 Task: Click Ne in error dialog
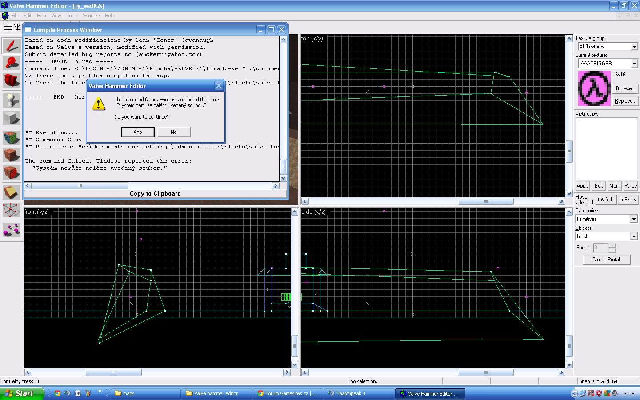174,132
